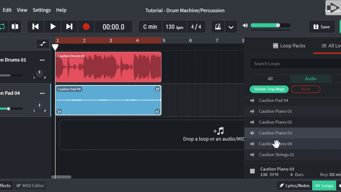The width and height of the screenshot is (341, 192).
Task: Click the drop a loop or audio area
Action: point(152,135)
